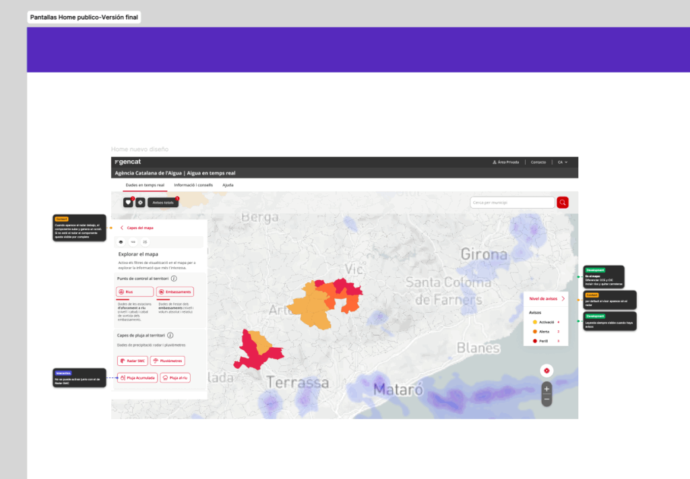
Task: Click the heart favorites icon button
Action: (128, 202)
